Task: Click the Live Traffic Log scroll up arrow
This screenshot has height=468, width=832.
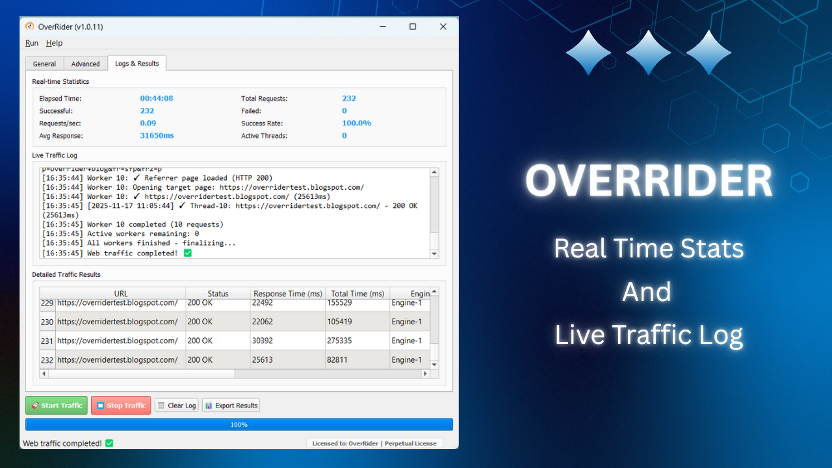Action: 435,172
